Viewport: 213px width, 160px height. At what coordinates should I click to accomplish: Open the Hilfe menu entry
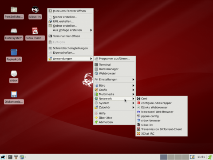click(114, 113)
